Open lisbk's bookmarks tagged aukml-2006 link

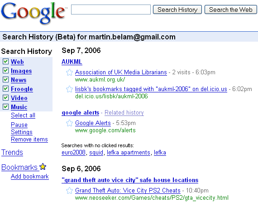coord(151,89)
